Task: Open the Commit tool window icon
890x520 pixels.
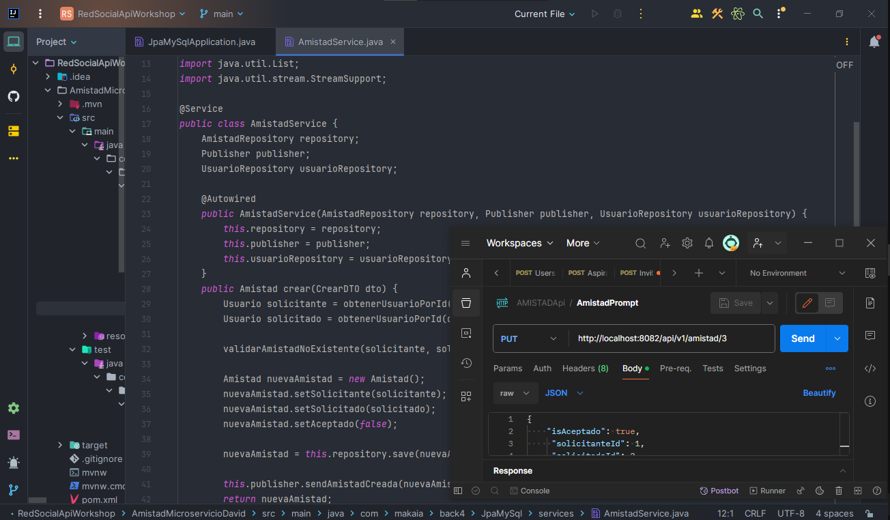Action: click(14, 69)
